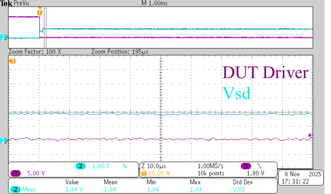331x194 pixels.
Task: Click the Tek logo in the corner
Action: [6, 3]
